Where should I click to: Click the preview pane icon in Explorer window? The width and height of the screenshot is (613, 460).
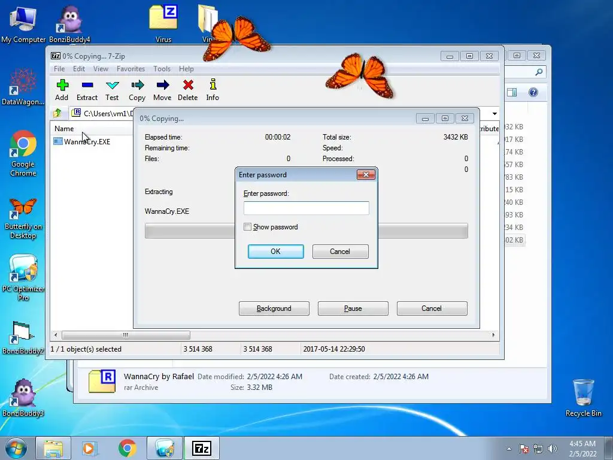click(512, 92)
